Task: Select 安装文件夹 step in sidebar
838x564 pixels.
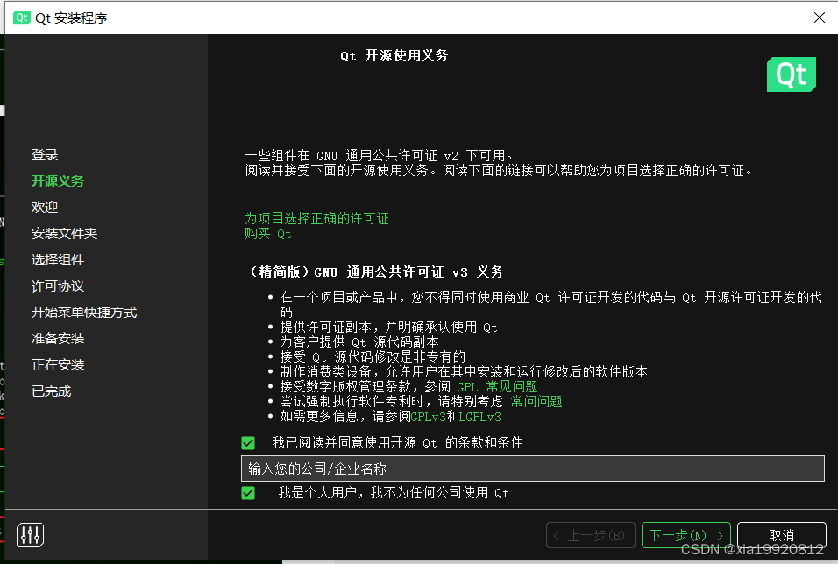Action: point(64,234)
